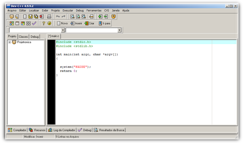Open project or file toolbar icon
243x143 pixels.
17,16
